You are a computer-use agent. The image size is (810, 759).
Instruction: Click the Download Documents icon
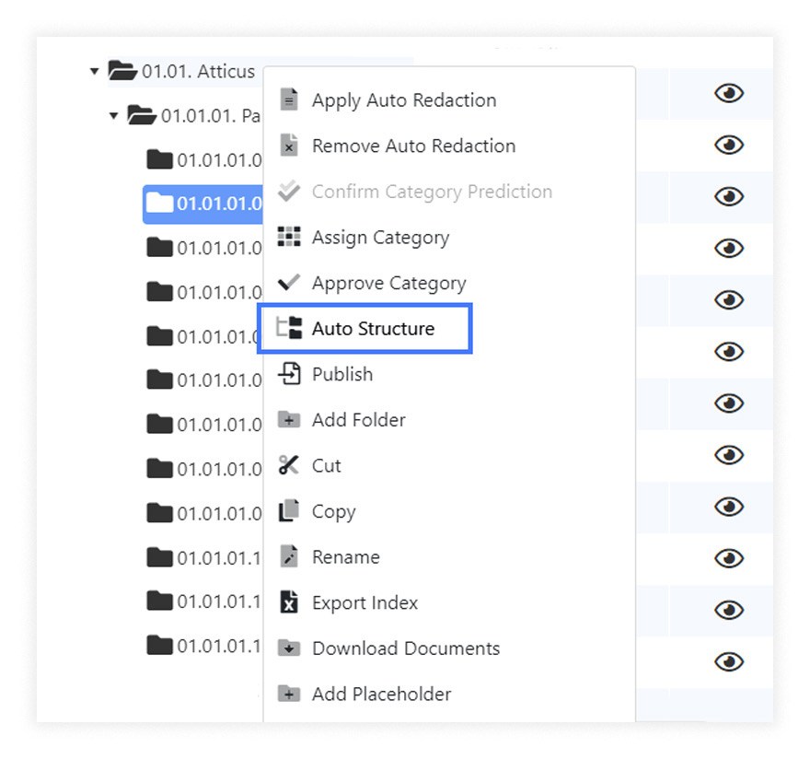click(x=289, y=648)
